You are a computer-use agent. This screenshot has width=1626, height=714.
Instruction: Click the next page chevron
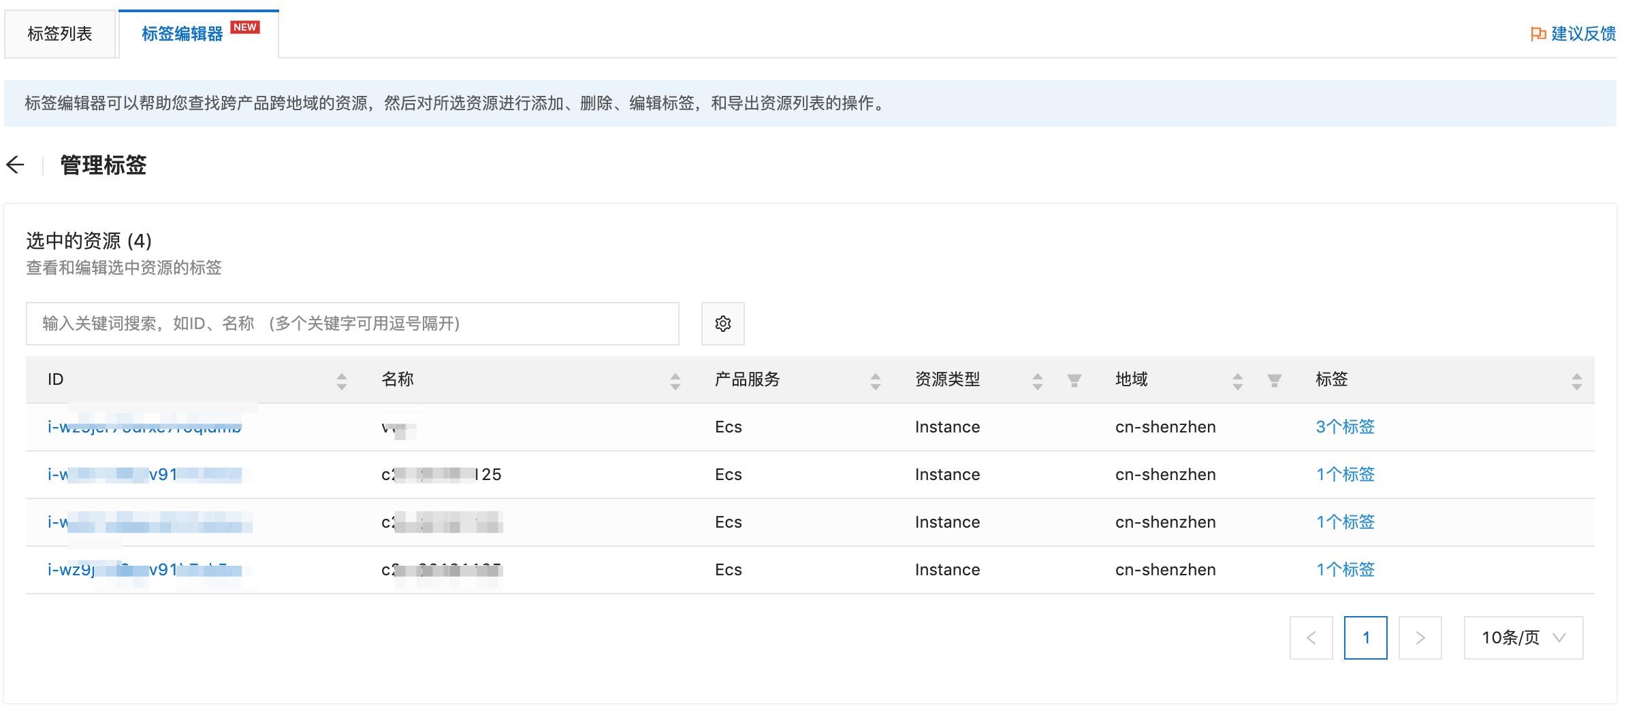tap(1420, 638)
